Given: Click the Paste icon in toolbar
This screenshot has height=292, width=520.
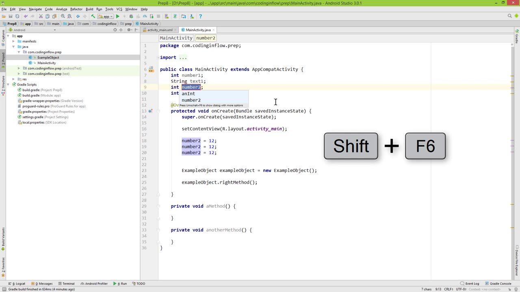Looking at the screenshot, I should pos(54,16).
